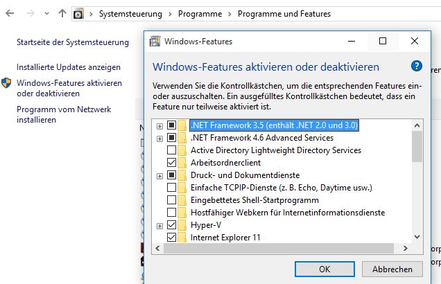Enable Active Directory Lightweight Directory Services checkbox
This screenshot has height=284, width=441.
click(x=171, y=150)
